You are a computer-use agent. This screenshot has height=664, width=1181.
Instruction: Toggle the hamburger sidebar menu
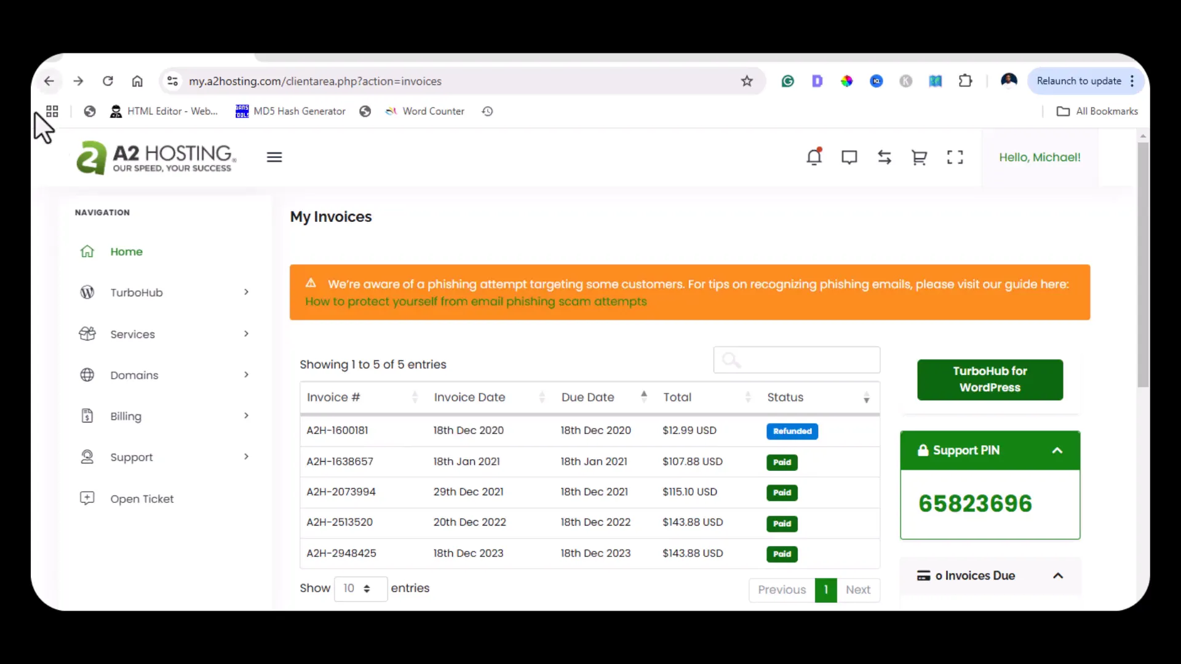[x=274, y=157]
